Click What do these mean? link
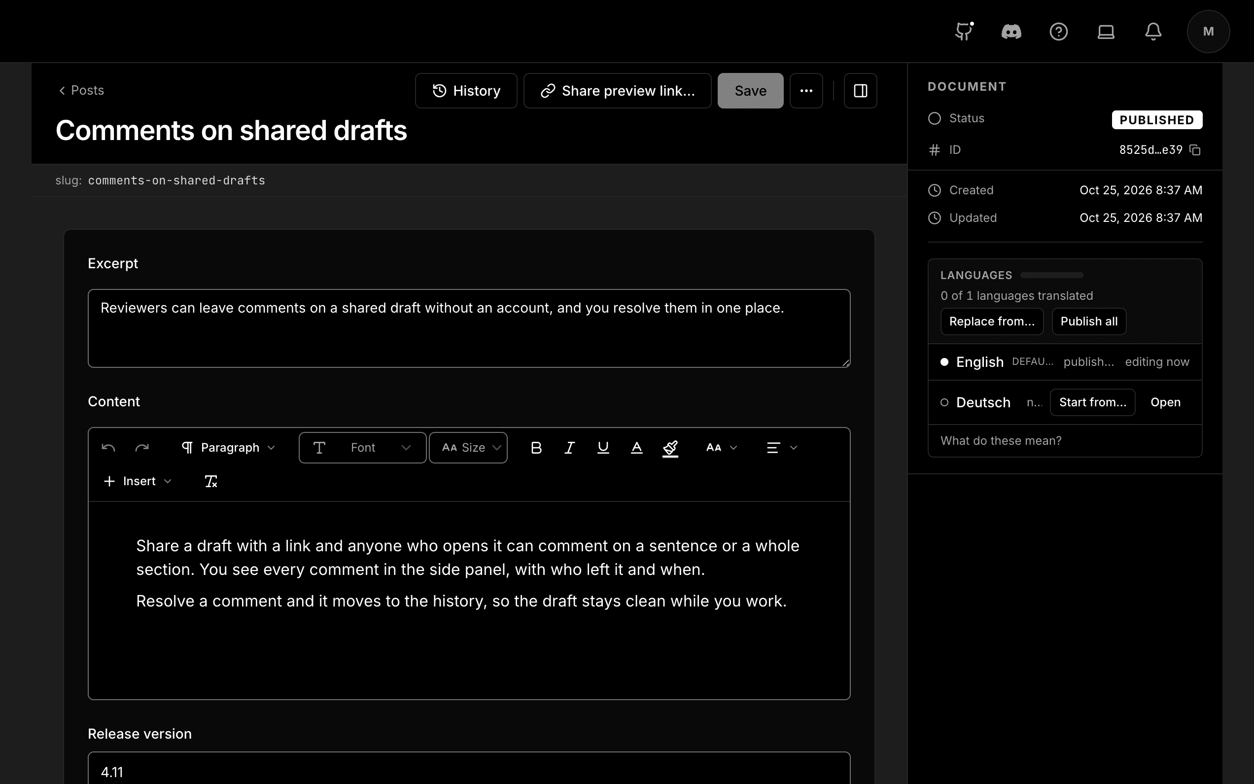Image resolution: width=1254 pixels, height=784 pixels. pyautogui.click(x=1001, y=441)
